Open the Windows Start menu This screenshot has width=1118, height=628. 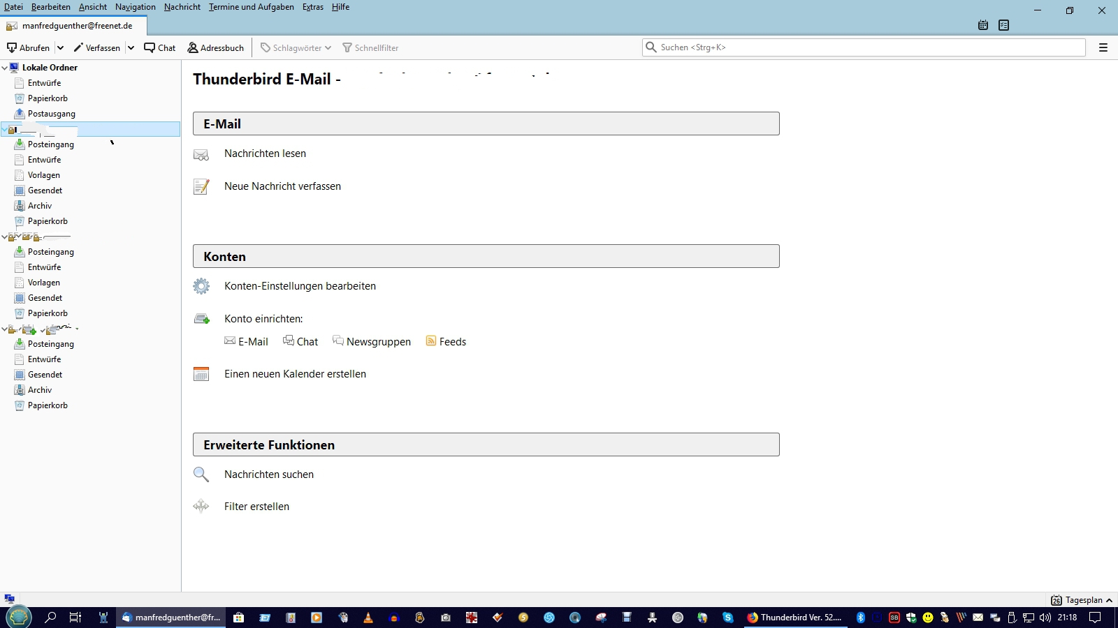[18, 618]
